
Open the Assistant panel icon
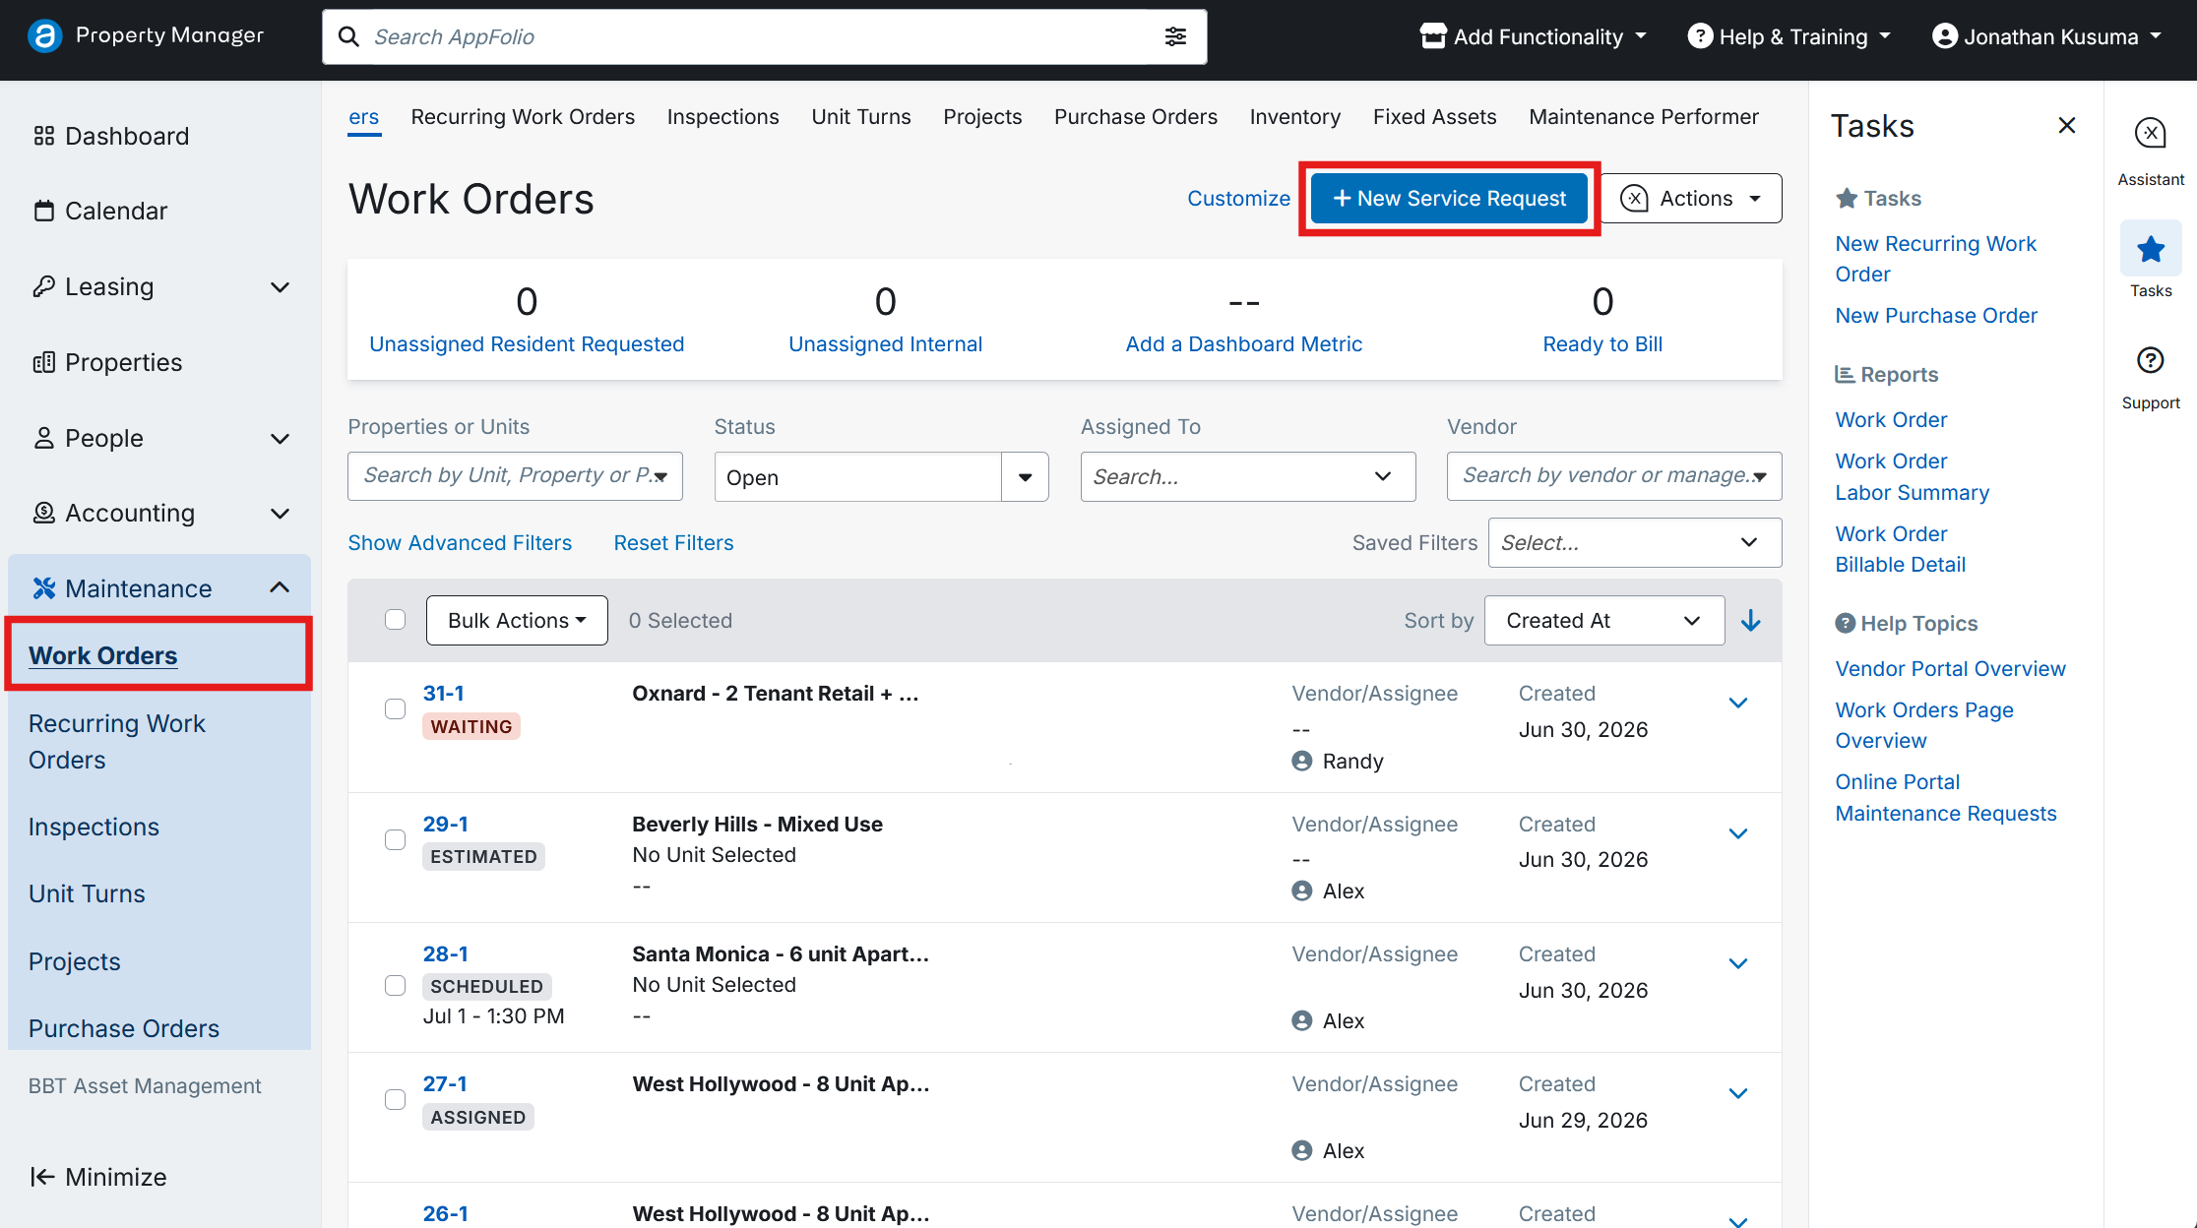2150,133
